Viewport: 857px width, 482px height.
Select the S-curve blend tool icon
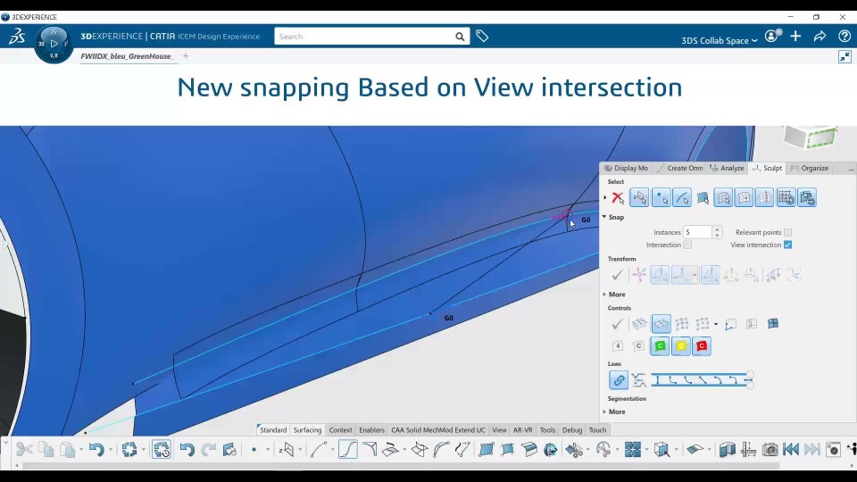pos(348,449)
